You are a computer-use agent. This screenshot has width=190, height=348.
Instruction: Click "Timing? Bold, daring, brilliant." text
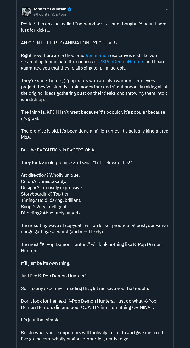pyautogui.click(x=51, y=200)
